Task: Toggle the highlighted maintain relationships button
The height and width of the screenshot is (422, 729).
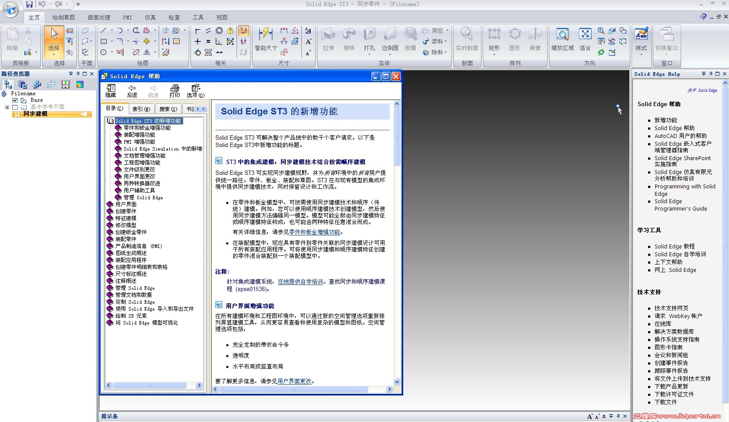Action: tap(244, 30)
